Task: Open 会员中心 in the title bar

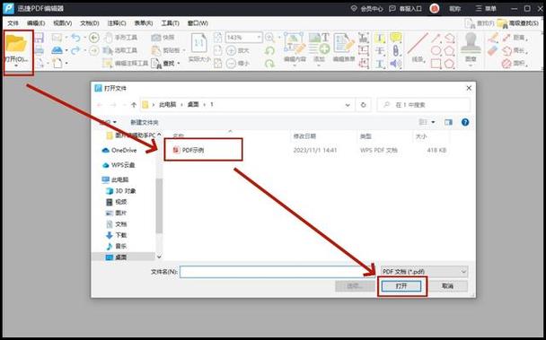Action: click(x=366, y=9)
